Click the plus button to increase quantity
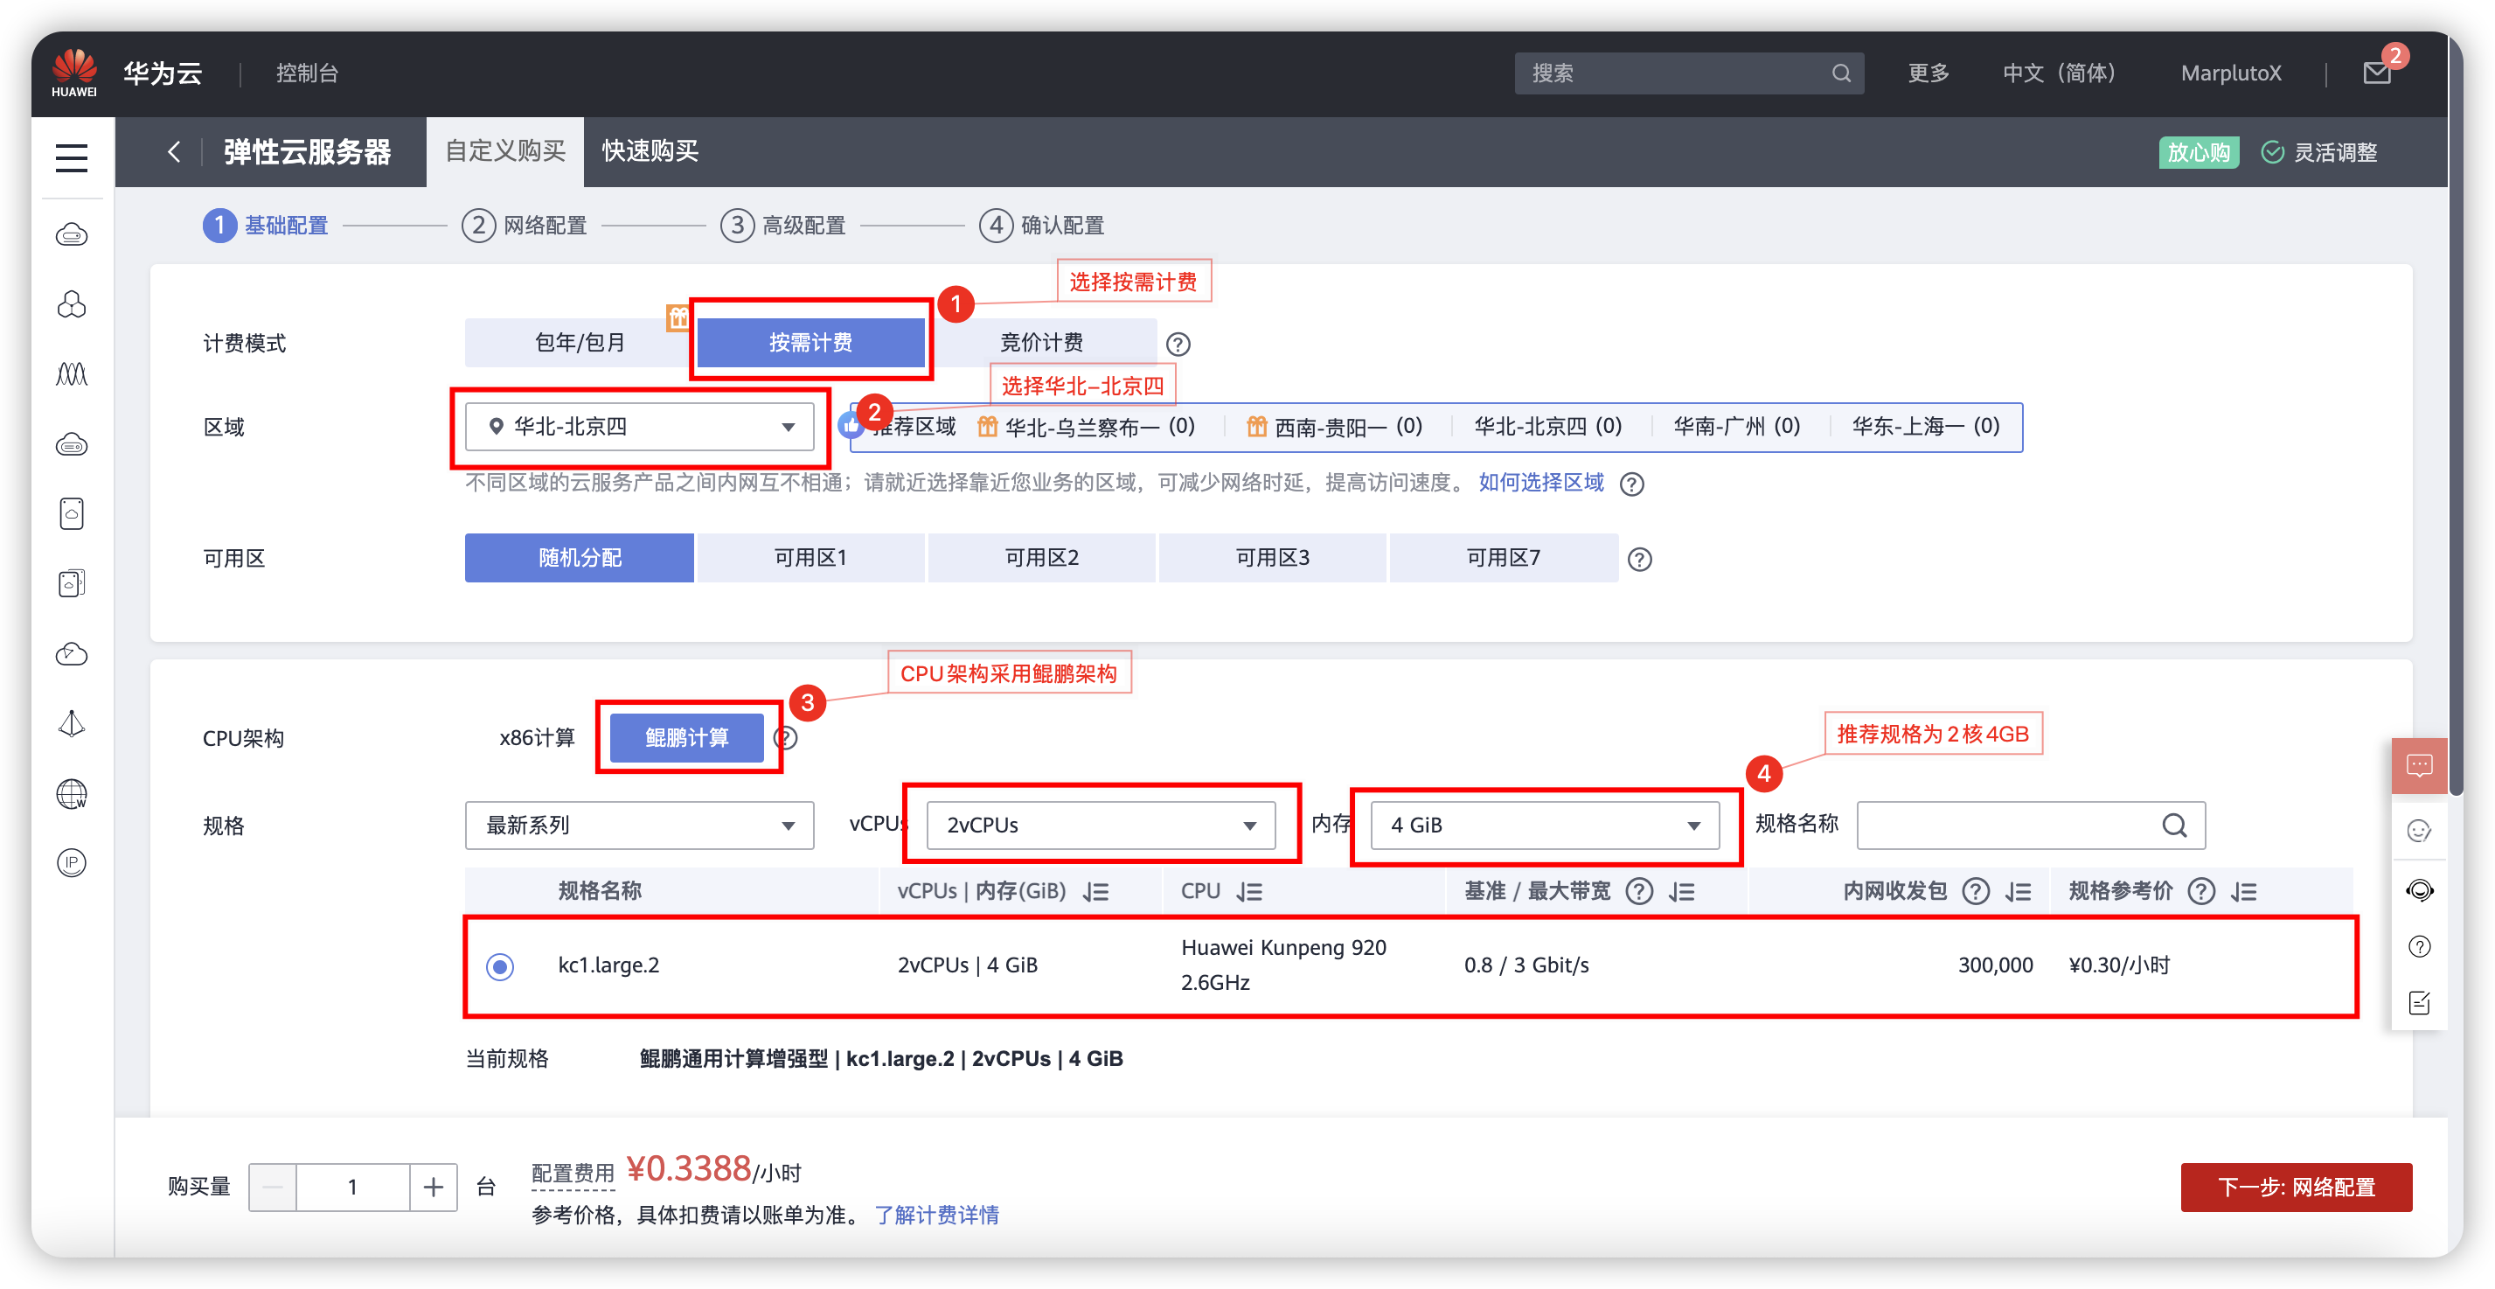Viewport: 2495px width, 1289px height. (x=433, y=1188)
